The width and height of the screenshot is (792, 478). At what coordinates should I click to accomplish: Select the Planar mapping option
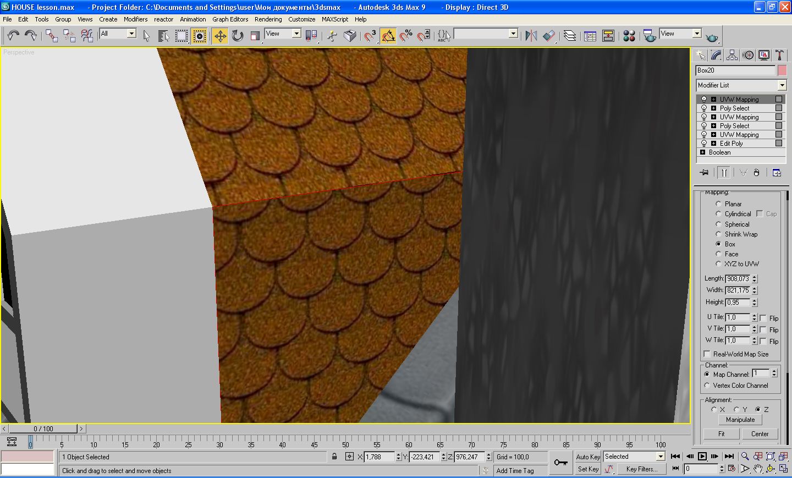[718, 204]
